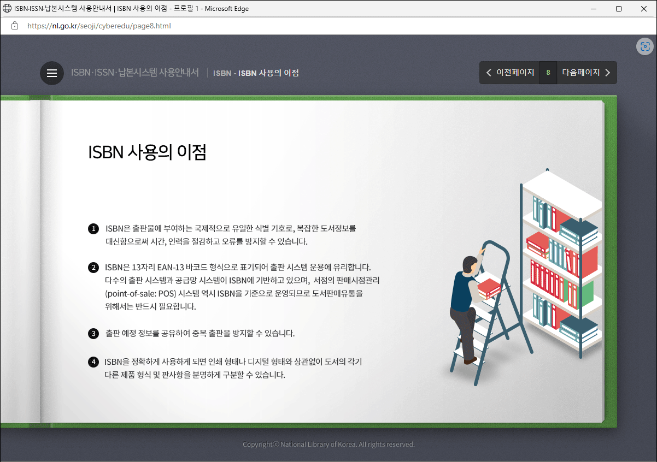
Task: Click the numbered bullet 1 marker
Action: (x=93, y=229)
